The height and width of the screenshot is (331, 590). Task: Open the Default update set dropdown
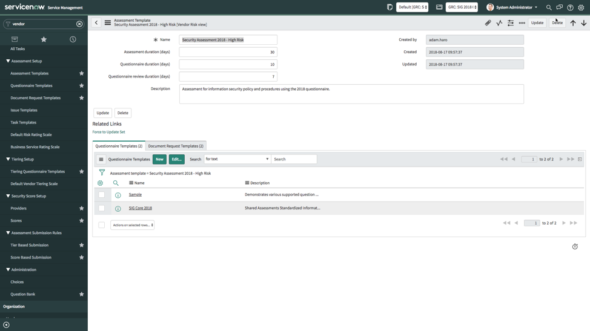click(413, 7)
